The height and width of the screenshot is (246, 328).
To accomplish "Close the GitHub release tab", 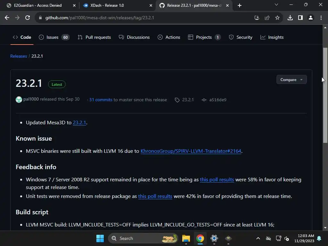I will [227, 5].
